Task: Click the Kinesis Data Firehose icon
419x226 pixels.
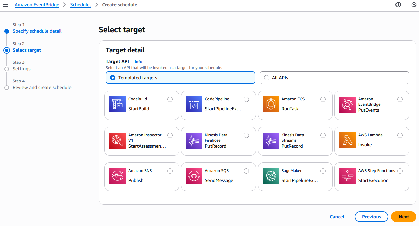Action: tap(194, 140)
